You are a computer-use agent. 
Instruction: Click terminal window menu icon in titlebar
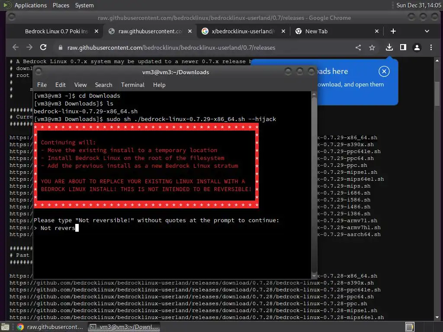[x=39, y=71]
